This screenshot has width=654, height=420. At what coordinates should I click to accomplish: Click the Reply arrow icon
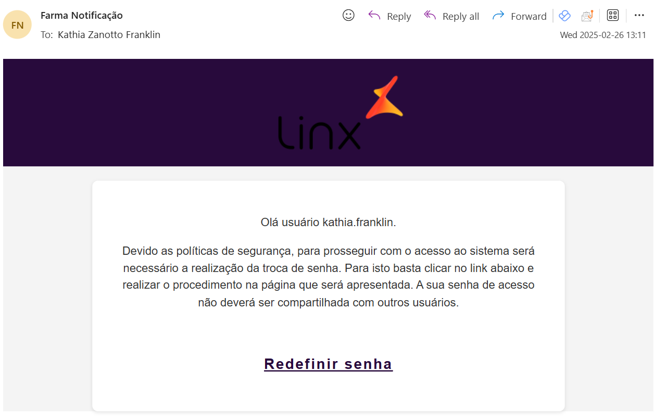click(x=374, y=16)
